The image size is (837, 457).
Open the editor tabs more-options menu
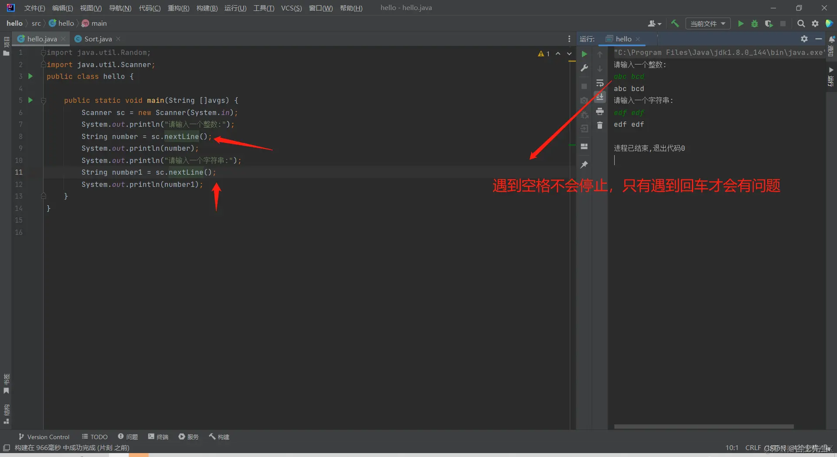point(569,39)
